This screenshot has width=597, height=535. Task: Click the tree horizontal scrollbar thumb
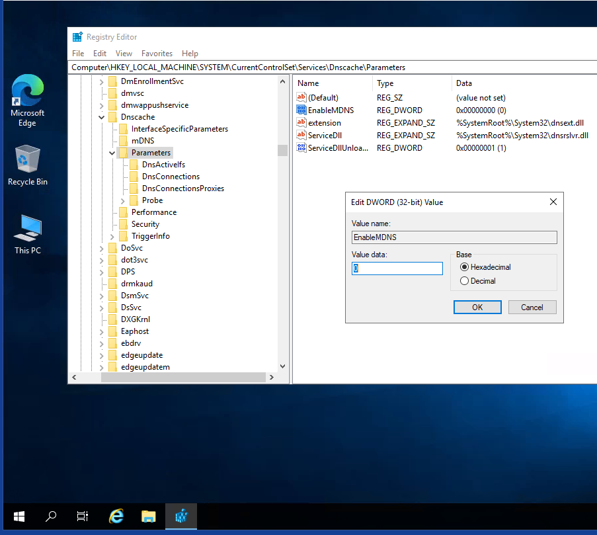point(183,377)
